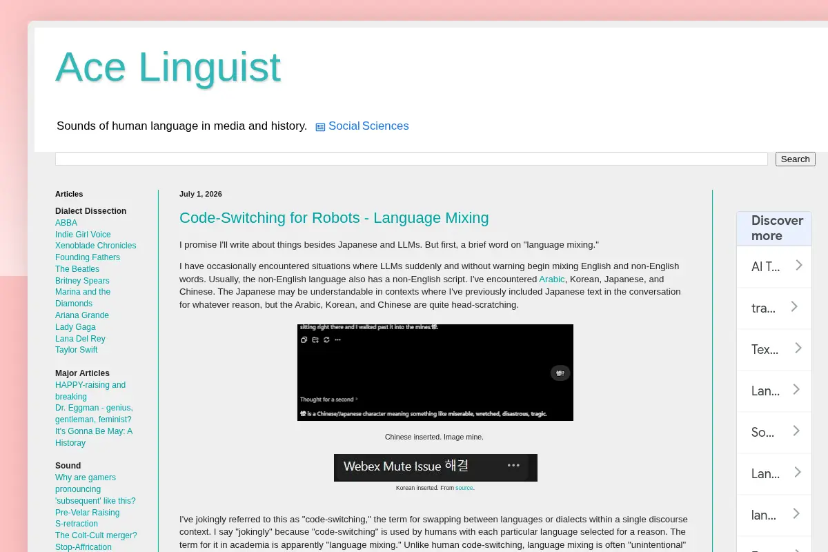The image size is (828, 552).
Task: Click the Search button
Action: [795, 159]
